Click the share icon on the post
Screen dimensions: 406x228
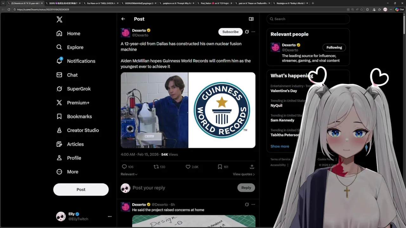(x=252, y=167)
